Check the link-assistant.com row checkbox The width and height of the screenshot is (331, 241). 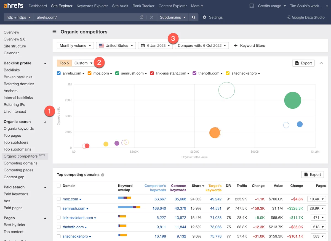pos(58,218)
